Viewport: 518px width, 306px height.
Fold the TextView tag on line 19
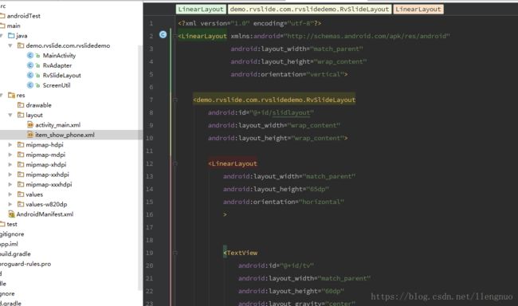point(175,253)
